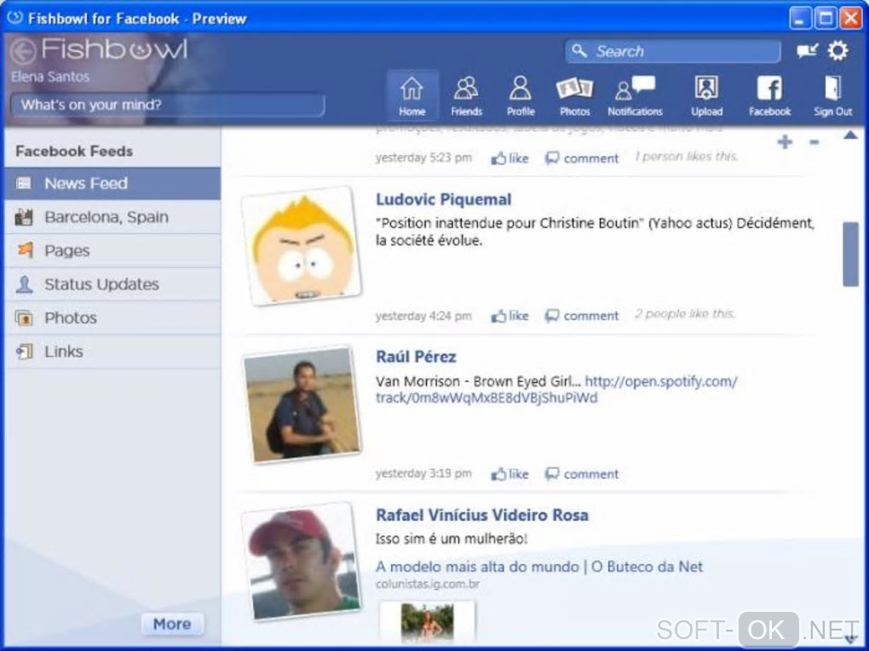Screen dimensions: 869x651
Task: Comment on Raúl Pérez's post
Action: (x=582, y=474)
